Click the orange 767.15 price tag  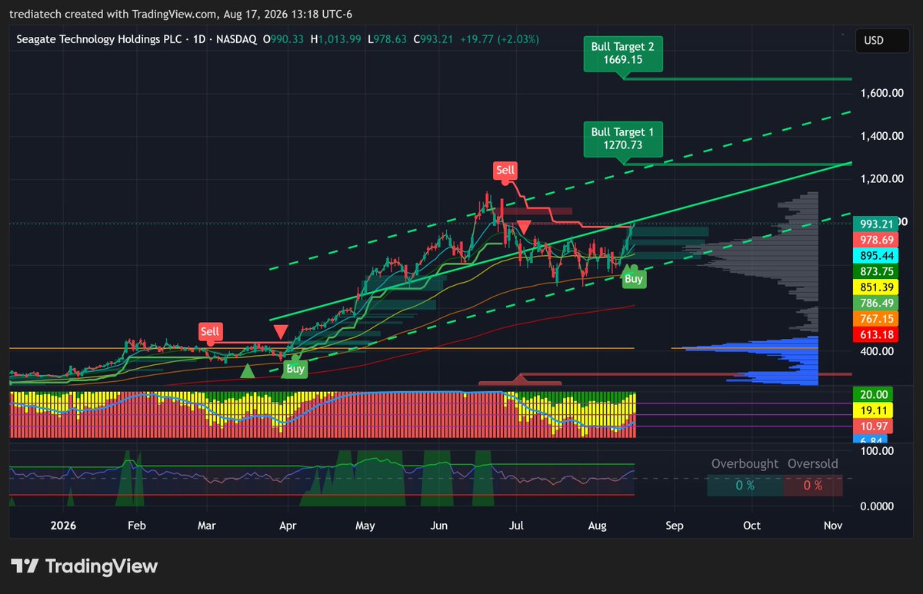875,318
